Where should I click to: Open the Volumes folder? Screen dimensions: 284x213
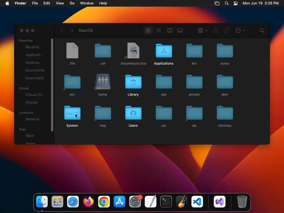(225, 113)
